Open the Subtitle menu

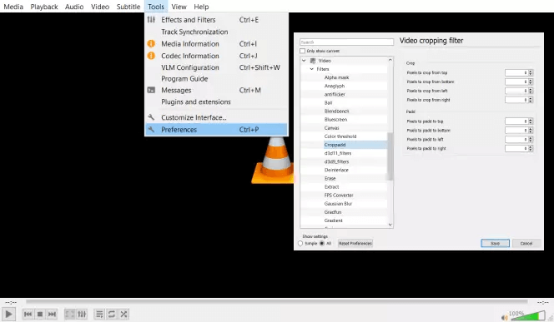[128, 7]
